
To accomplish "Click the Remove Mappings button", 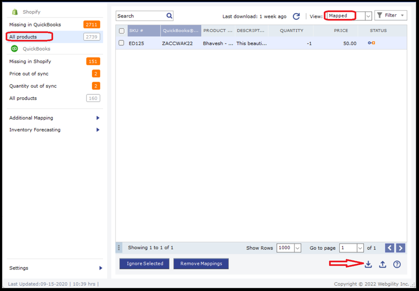I will point(201,264).
